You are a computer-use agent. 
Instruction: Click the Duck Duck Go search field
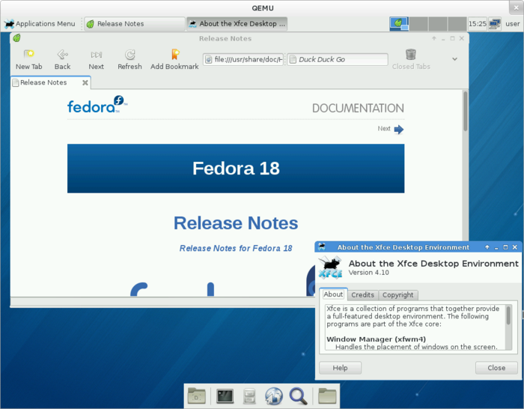tap(338, 59)
